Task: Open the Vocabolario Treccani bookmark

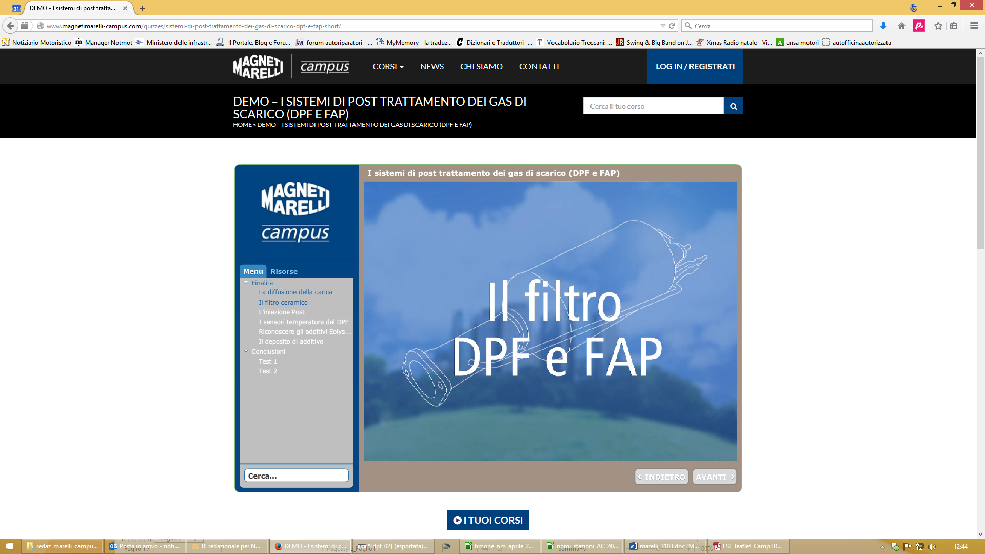Action: [574, 43]
